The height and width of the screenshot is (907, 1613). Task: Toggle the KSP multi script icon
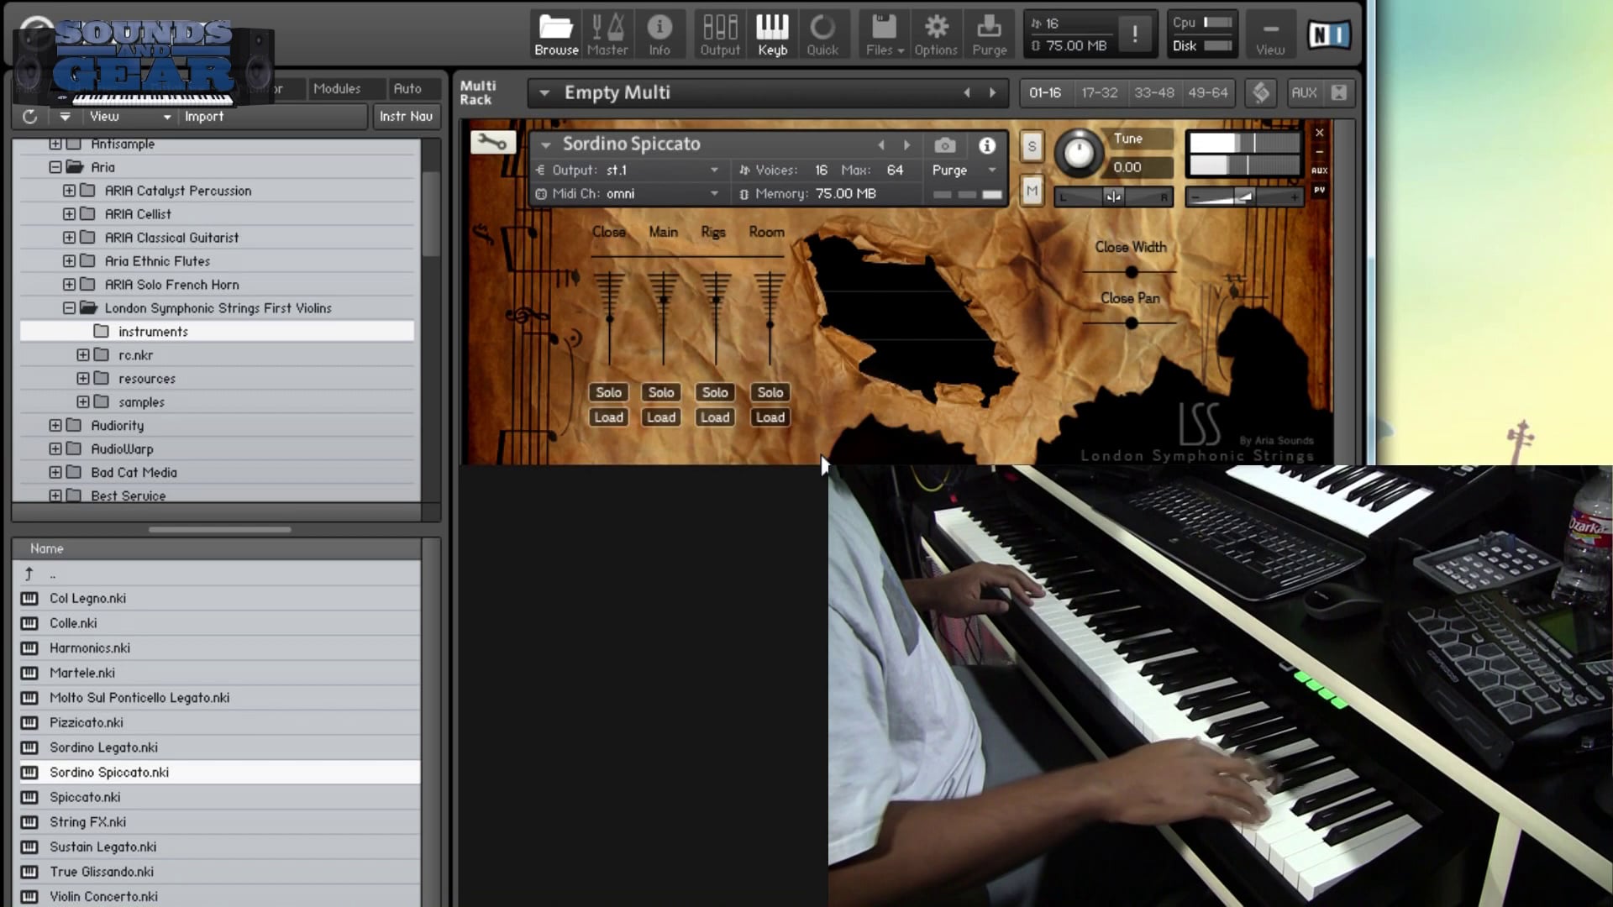(x=1261, y=92)
